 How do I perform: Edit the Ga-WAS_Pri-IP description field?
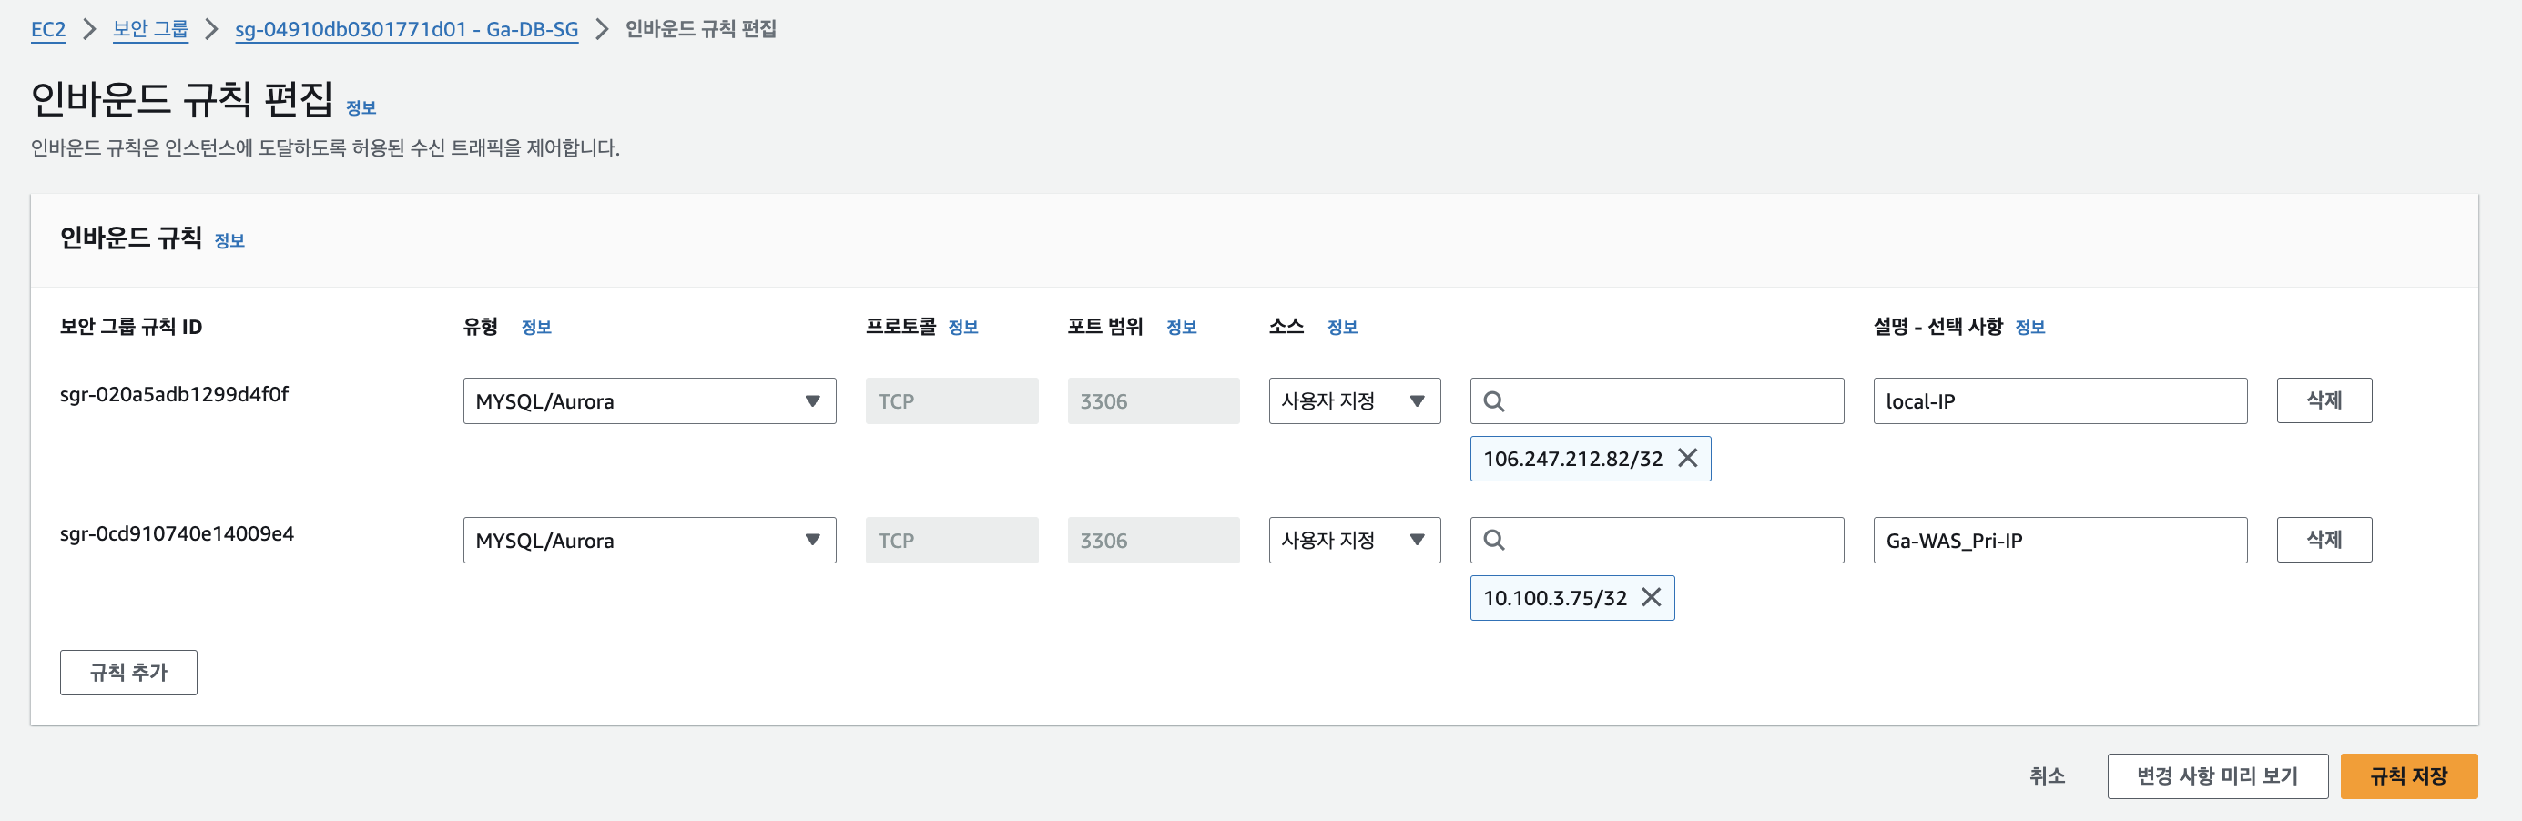coord(2059,540)
